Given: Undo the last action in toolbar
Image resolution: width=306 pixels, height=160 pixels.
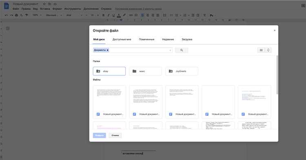Looking at the screenshot, I should point(7,15).
